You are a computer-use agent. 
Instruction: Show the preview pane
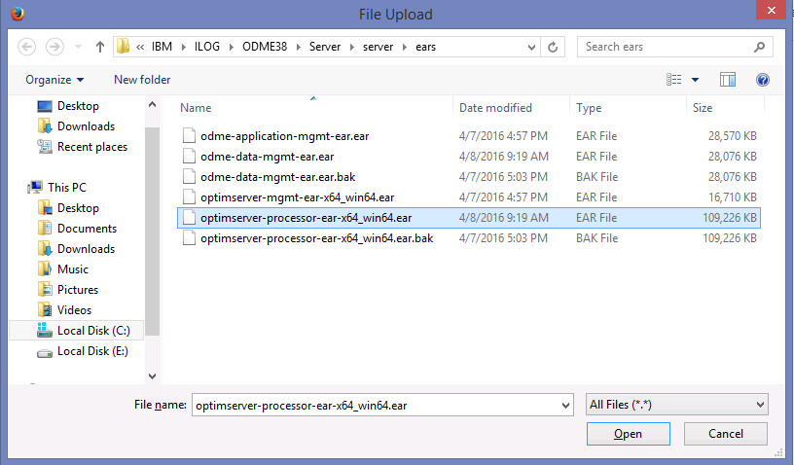click(x=728, y=80)
